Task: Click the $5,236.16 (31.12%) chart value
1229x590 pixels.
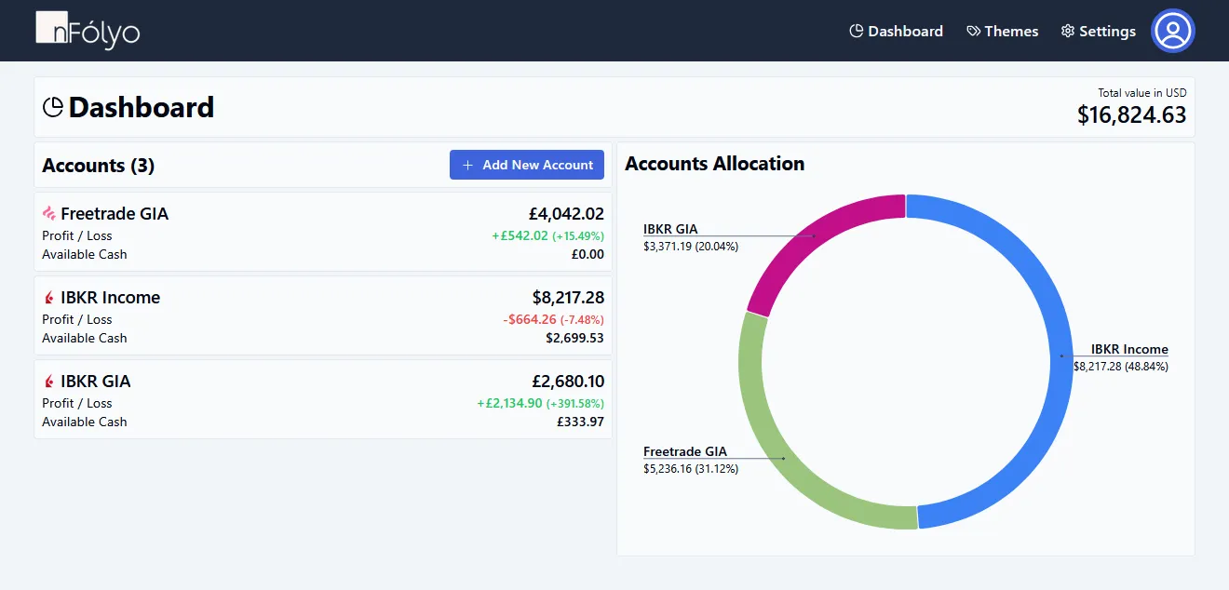Action: 691,469
